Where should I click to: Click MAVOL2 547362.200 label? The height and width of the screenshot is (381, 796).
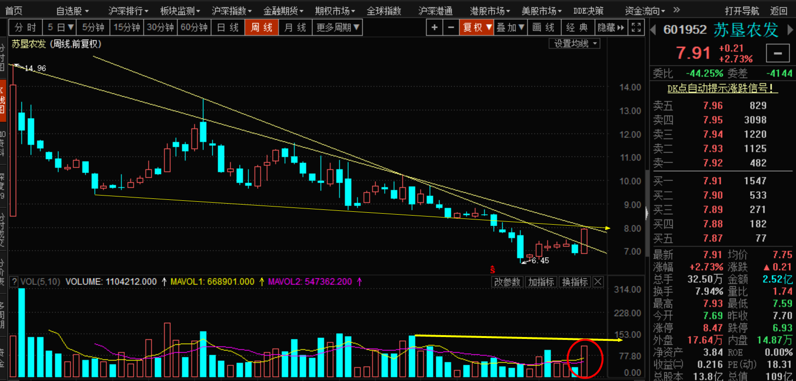point(310,282)
